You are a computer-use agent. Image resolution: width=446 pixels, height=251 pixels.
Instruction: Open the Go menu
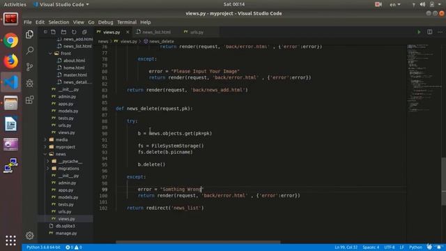point(91,22)
